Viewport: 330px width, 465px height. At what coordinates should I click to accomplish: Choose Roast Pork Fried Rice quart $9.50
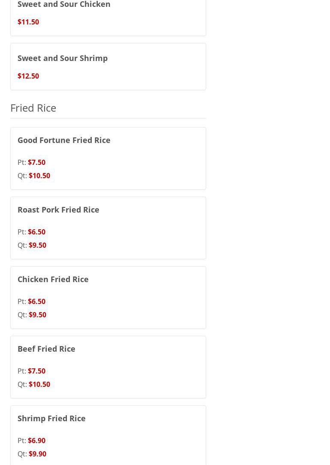click(37, 245)
